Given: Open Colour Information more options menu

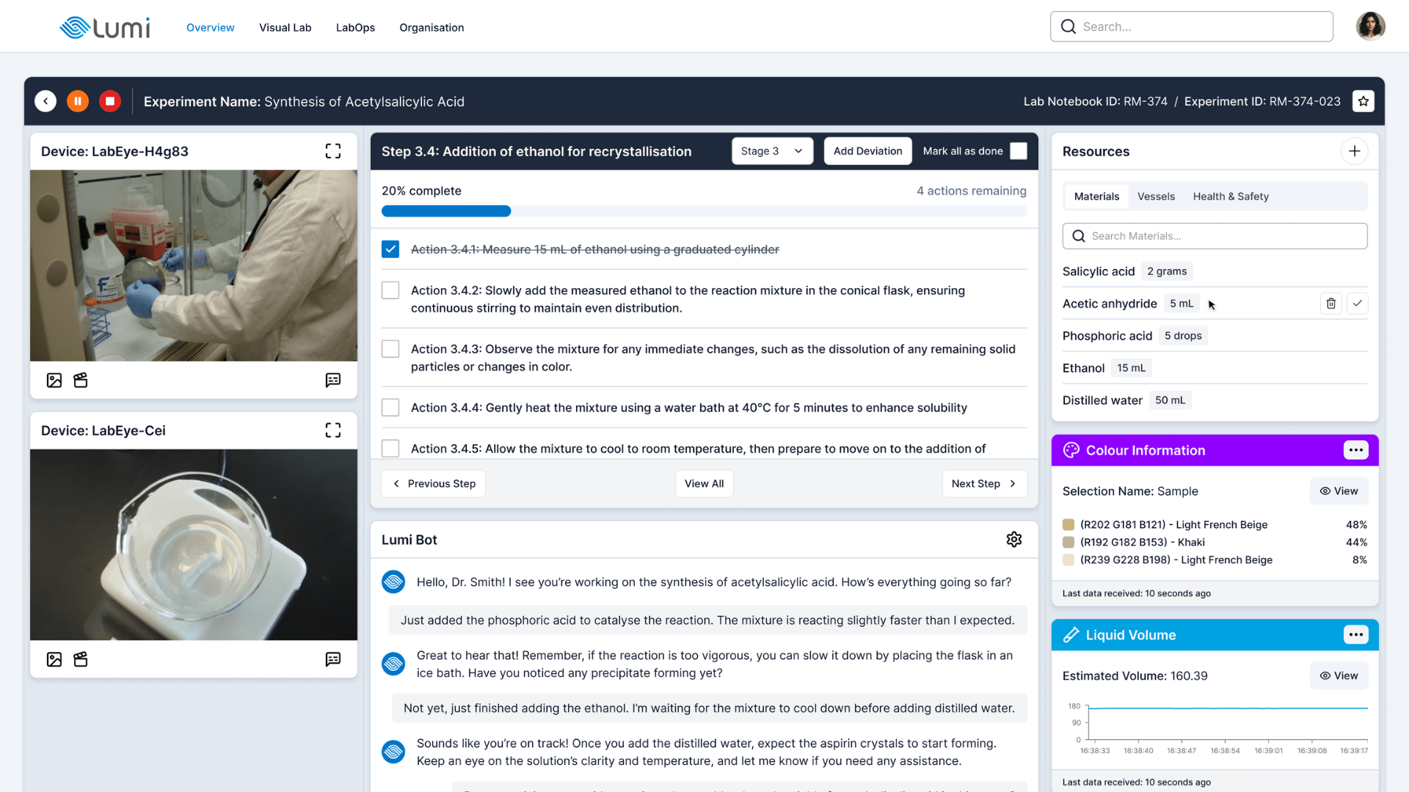Looking at the screenshot, I should click(1356, 450).
